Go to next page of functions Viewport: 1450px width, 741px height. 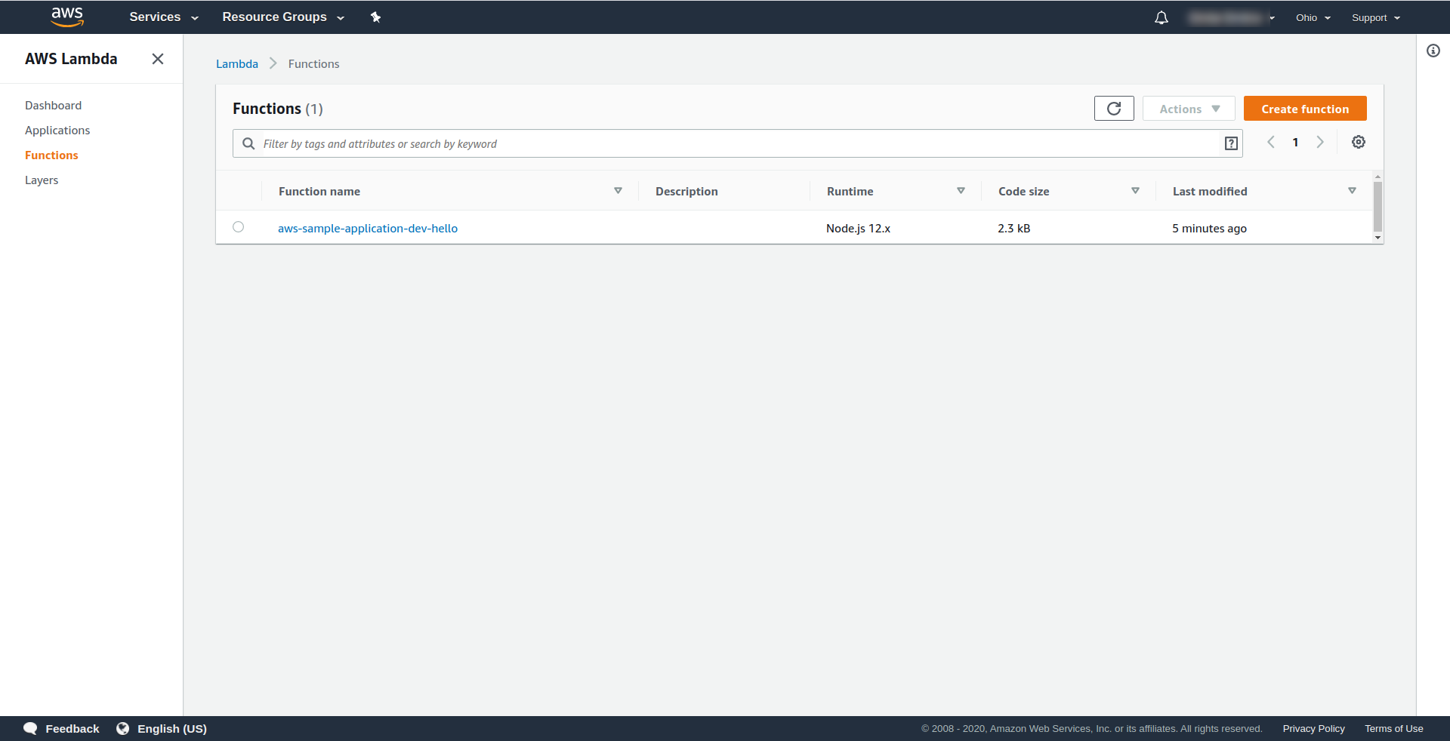1320,143
